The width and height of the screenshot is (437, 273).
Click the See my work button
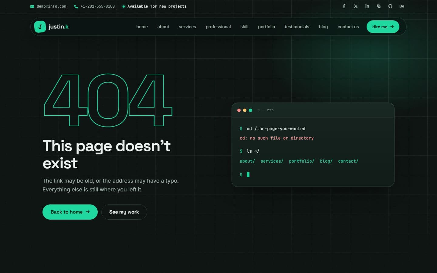click(x=124, y=212)
